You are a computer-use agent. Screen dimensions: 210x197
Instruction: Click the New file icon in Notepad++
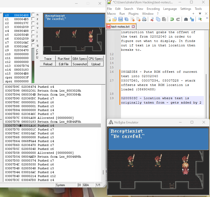[109, 19]
